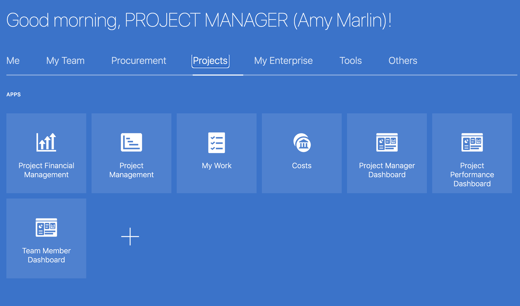Screen dimensions: 520x306
Task: Switch to the Others tab
Action: point(403,61)
